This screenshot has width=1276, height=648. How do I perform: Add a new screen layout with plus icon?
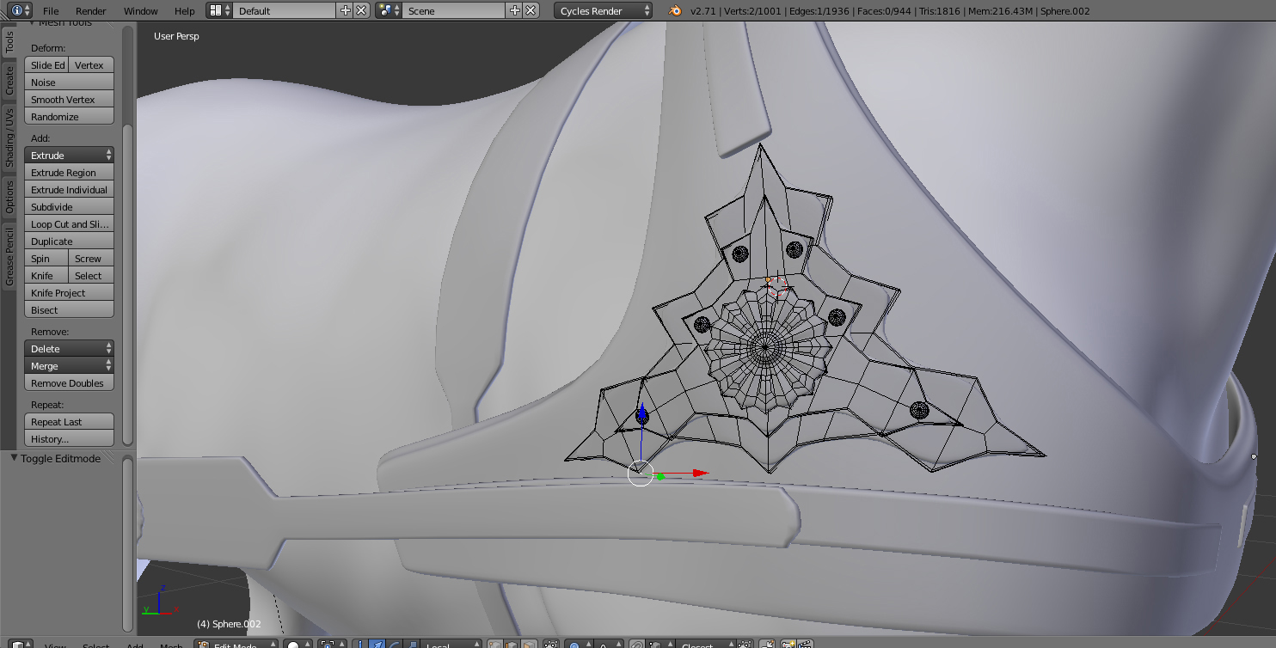pos(346,10)
